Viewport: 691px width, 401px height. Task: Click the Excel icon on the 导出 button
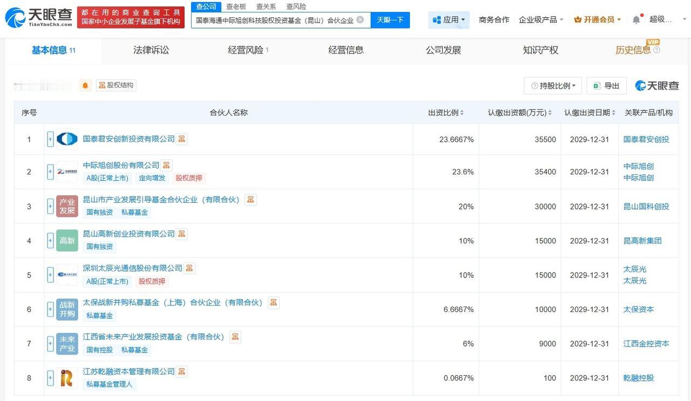pyautogui.click(x=596, y=85)
